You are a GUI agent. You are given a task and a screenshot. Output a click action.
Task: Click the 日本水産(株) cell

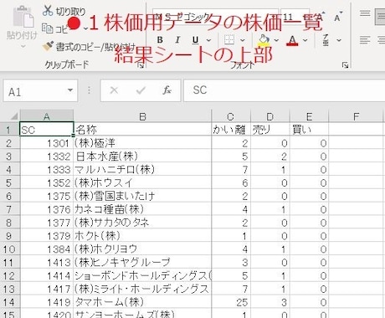click(x=142, y=156)
